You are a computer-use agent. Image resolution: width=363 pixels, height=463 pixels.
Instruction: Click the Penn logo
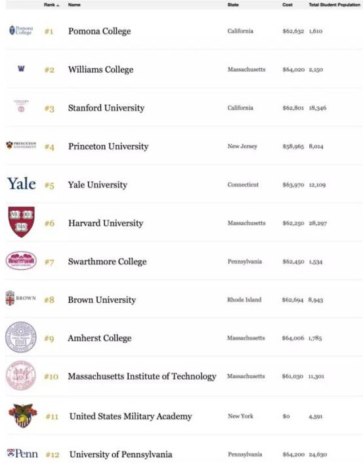22,454
